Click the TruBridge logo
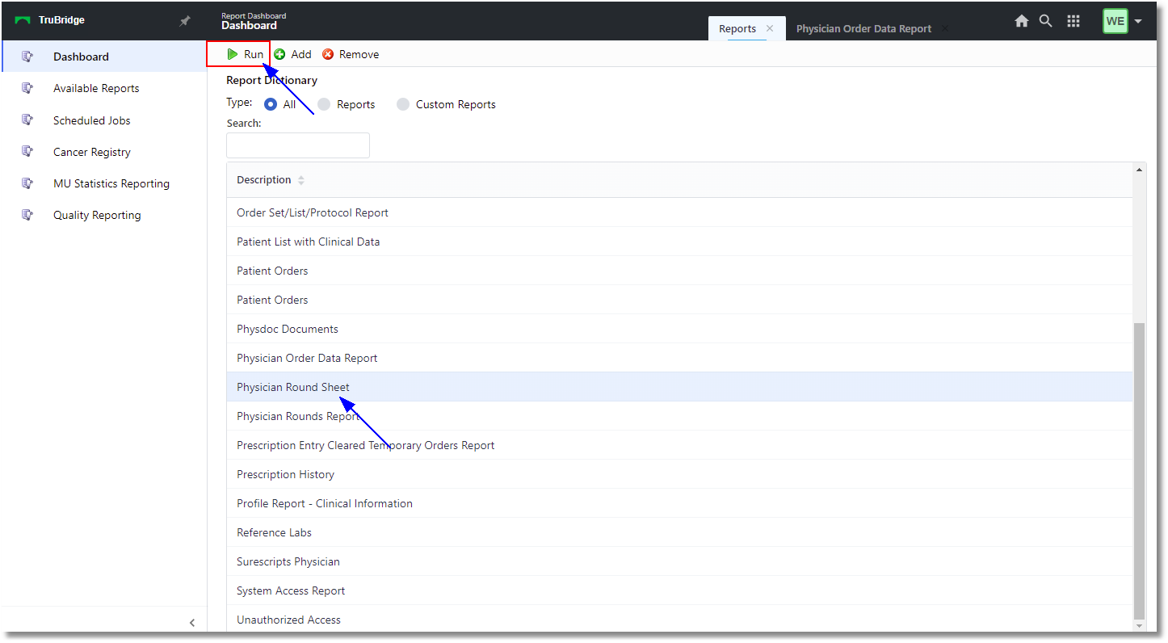Screen dimensions: 1168x643 49,20
